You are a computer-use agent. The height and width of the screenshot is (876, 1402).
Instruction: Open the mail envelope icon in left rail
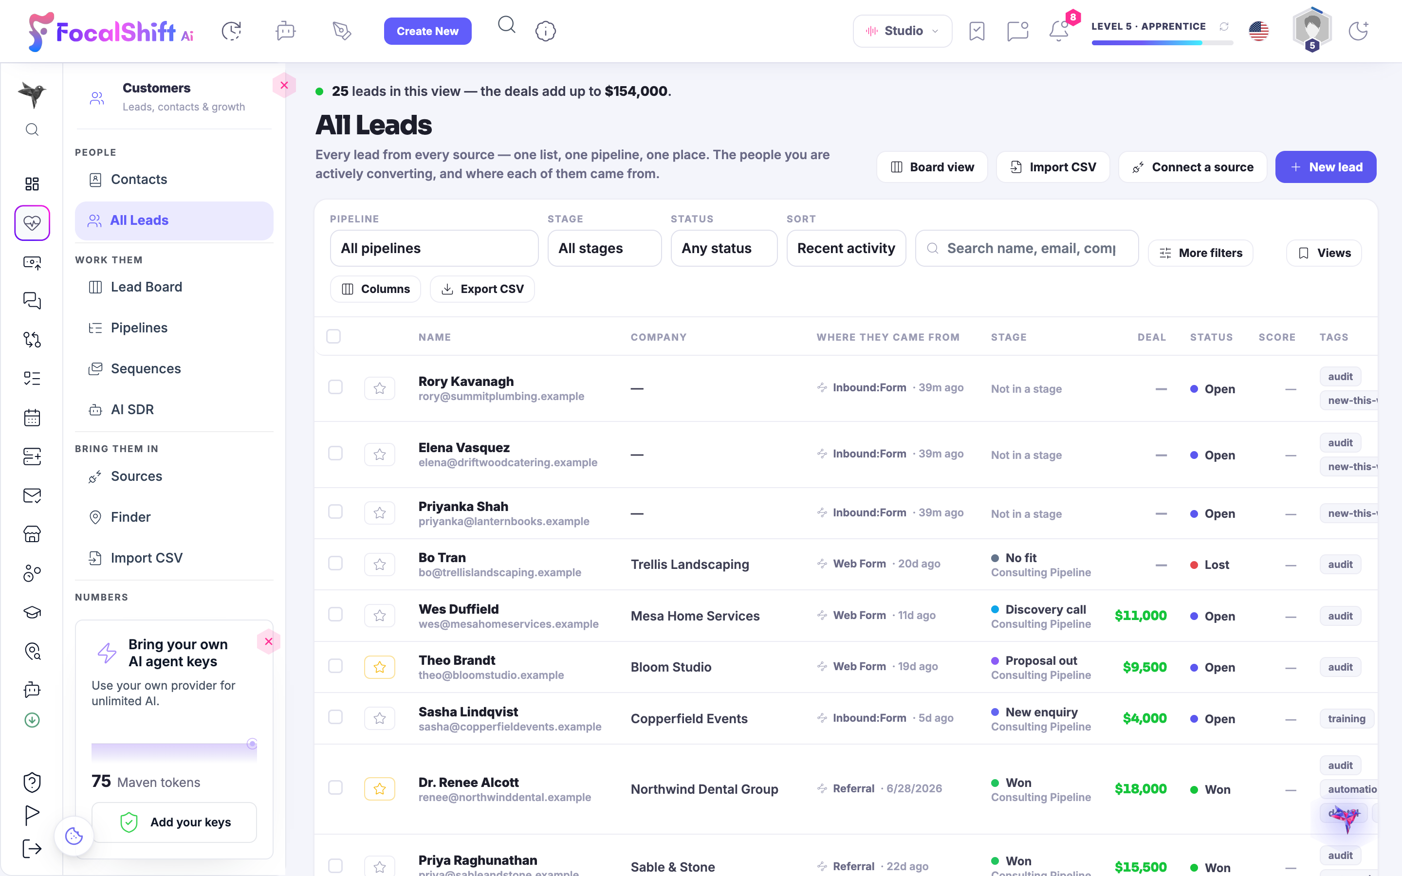click(x=32, y=495)
